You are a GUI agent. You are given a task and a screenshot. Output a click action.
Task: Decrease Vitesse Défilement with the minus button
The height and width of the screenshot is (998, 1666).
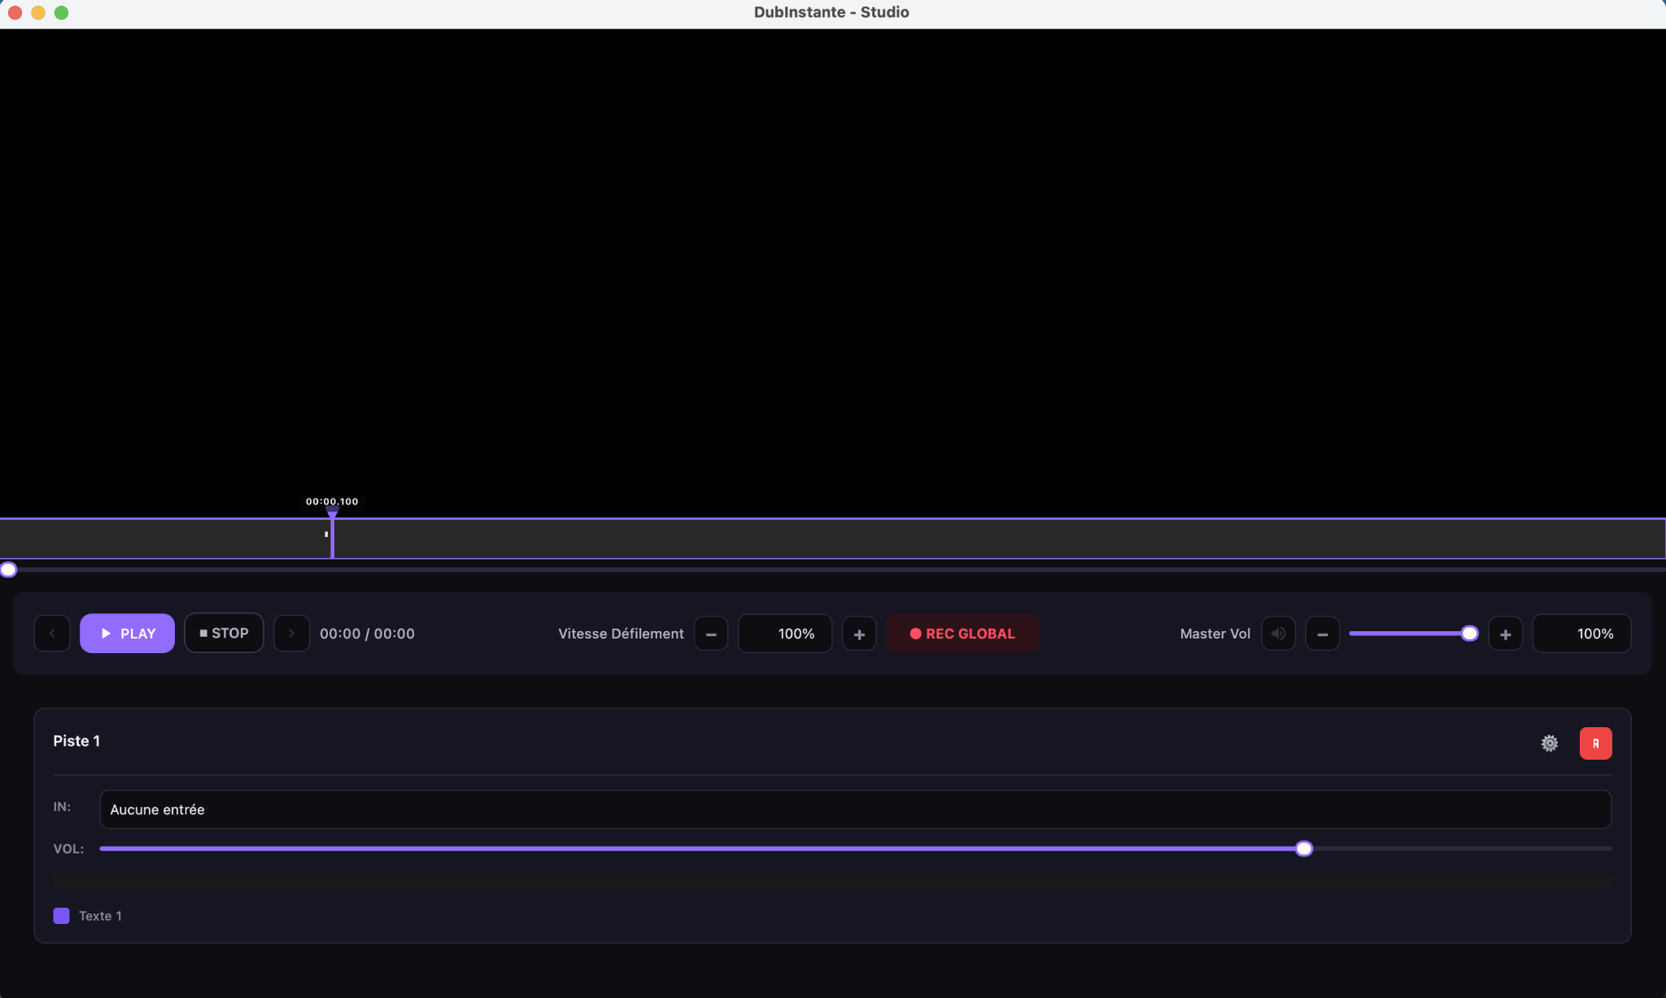711,634
